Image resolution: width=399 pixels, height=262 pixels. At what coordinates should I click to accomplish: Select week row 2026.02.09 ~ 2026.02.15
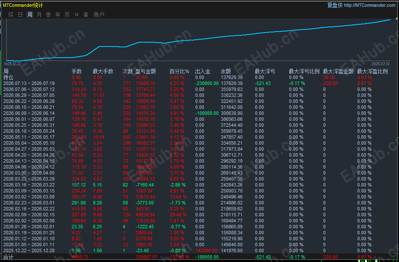click(x=29, y=215)
